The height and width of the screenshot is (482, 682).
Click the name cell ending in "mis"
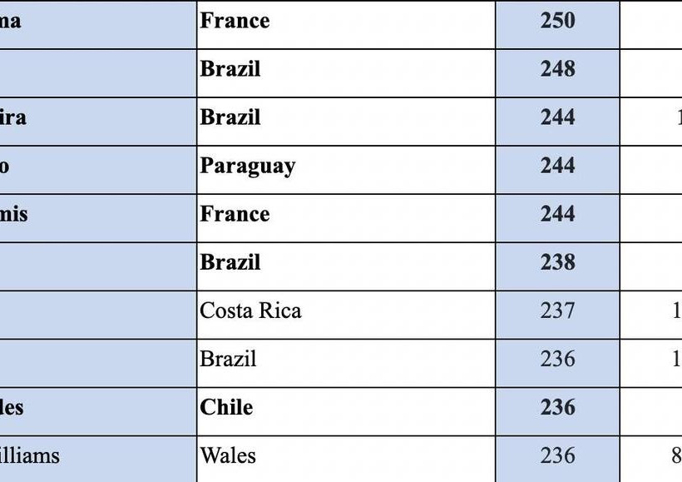97,215
